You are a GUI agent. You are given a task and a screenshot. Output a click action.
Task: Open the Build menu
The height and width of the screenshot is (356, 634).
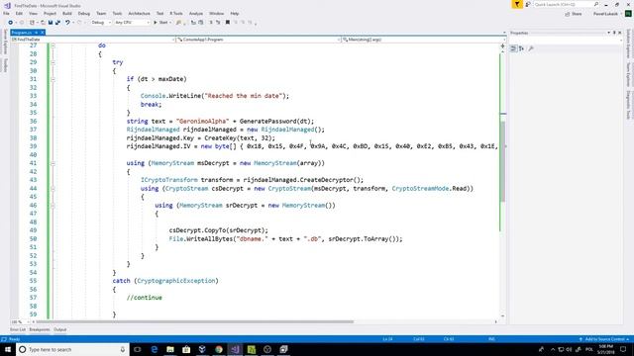point(67,13)
